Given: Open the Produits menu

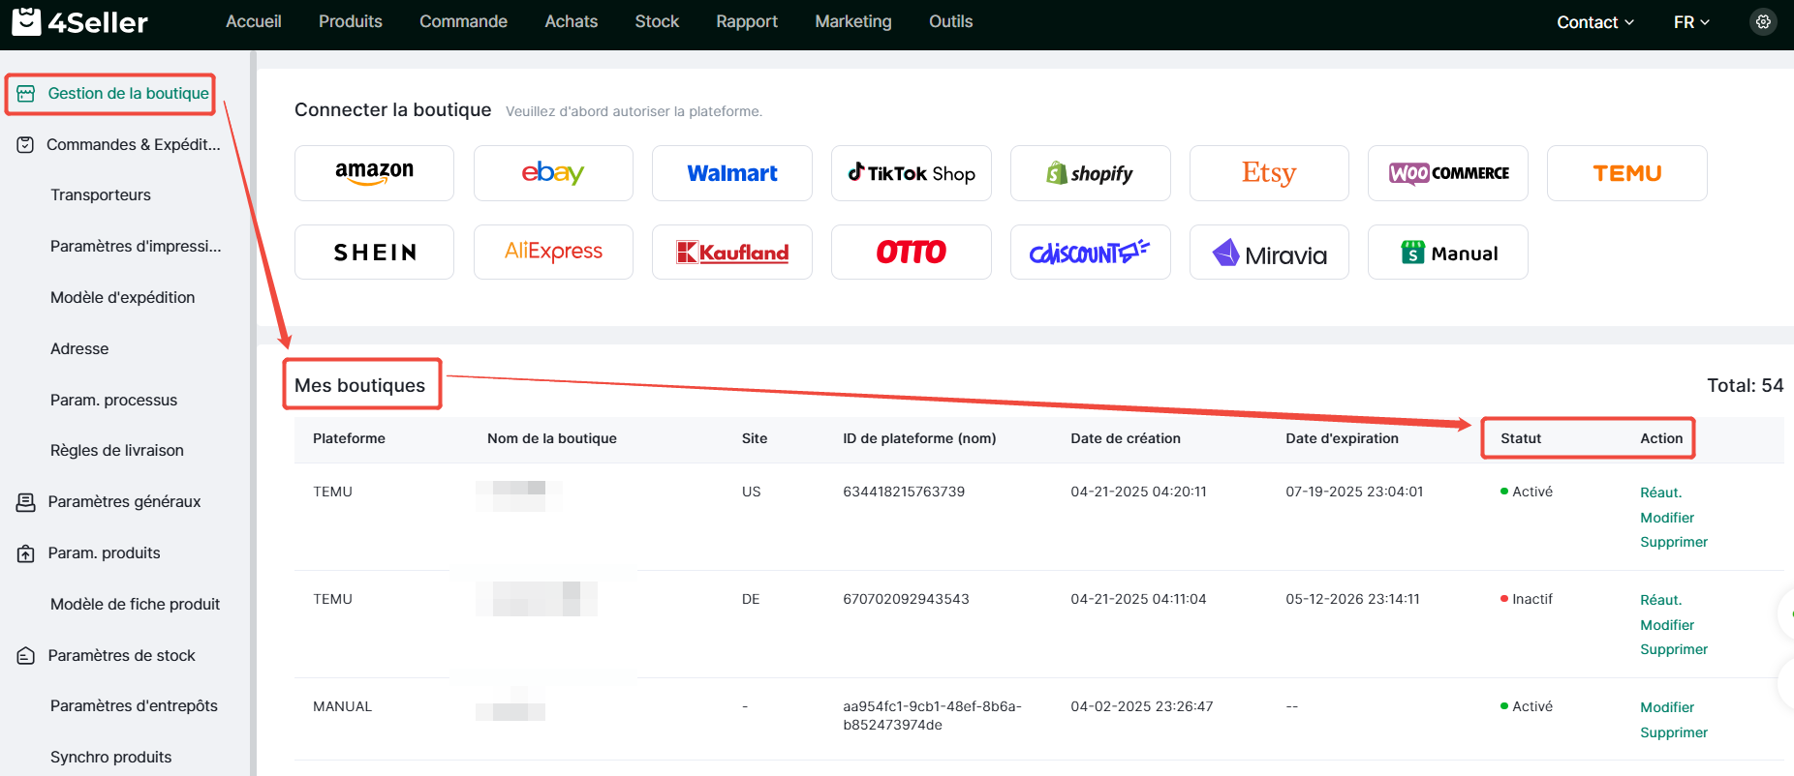Looking at the screenshot, I should (350, 21).
